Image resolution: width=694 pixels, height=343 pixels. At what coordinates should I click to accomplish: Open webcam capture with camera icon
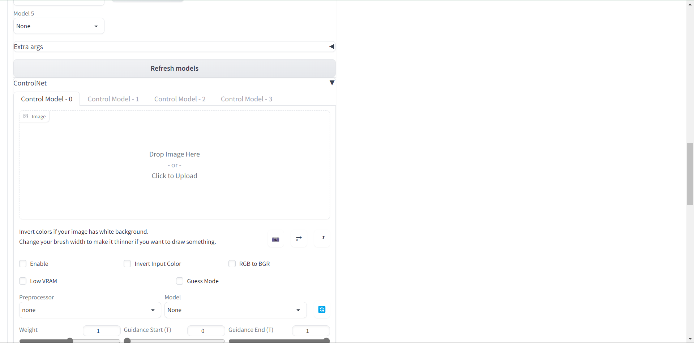(x=275, y=239)
